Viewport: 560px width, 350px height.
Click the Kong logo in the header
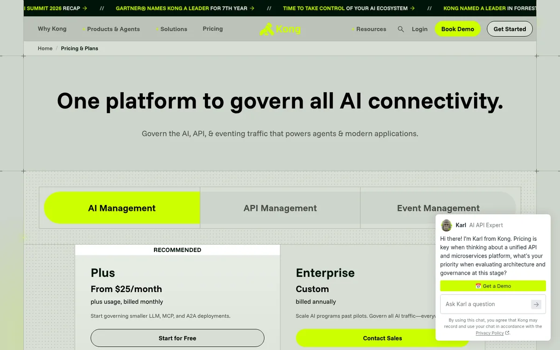pos(280,29)
